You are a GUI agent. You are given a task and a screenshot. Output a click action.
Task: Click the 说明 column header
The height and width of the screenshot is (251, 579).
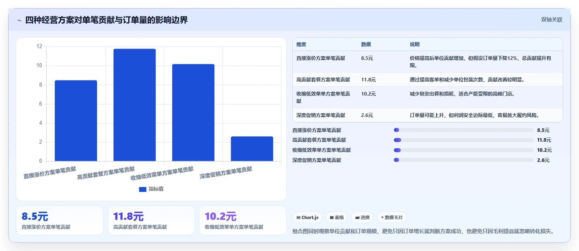[x=415, y=45]
